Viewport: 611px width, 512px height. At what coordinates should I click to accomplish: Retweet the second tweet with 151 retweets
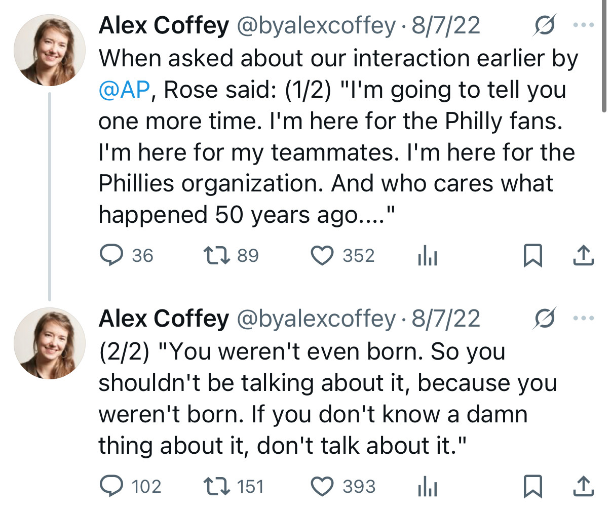coord(217,486)
